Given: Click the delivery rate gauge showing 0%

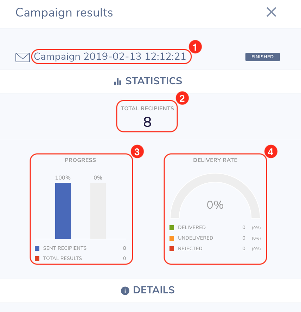Looking at the screenshot, I should pyautogui.click(x=215, y=196).
